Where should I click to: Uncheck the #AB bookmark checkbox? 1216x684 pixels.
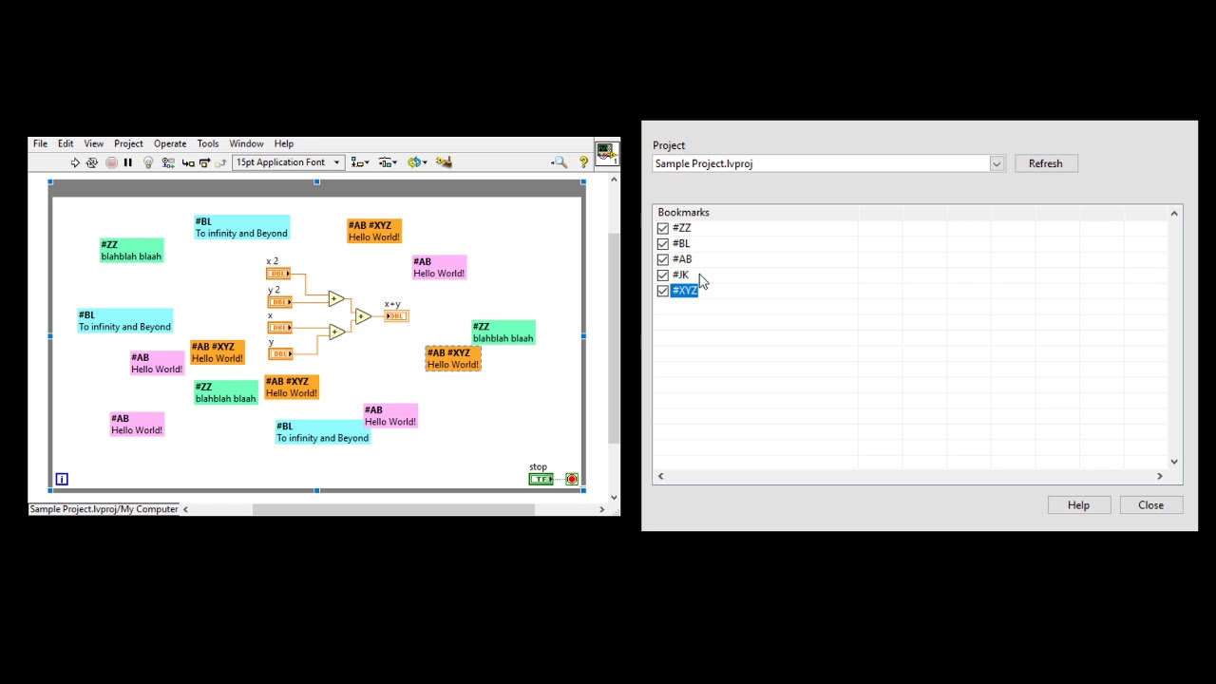pyautogui.click(x=663, y=259)
